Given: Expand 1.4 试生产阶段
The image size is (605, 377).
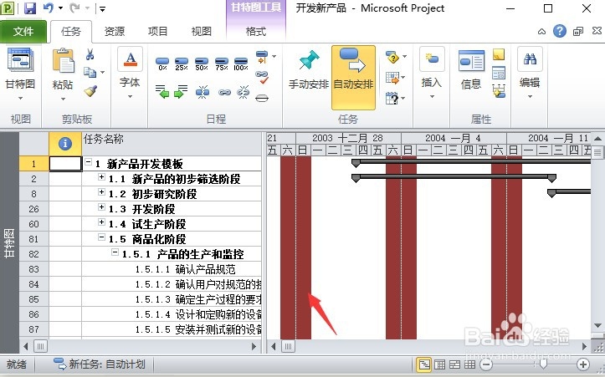Looking at the screenshot, I should (101, 222).
